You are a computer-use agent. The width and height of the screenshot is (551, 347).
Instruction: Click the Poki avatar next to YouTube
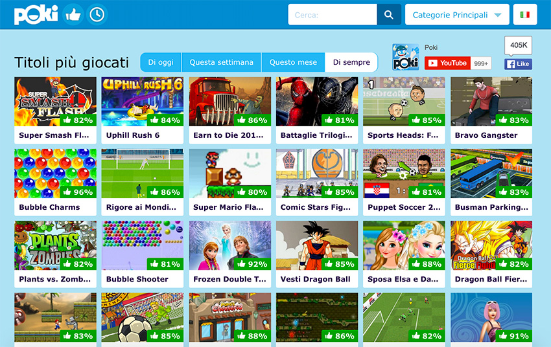click(406, 57)
